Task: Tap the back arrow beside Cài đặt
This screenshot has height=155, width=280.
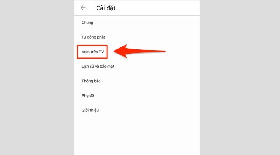Action: (83, 8)
